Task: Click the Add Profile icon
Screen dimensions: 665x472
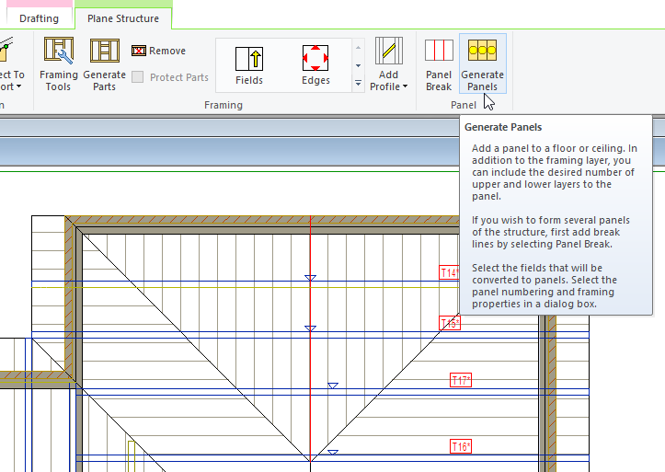Action: [x=389, y=53]
